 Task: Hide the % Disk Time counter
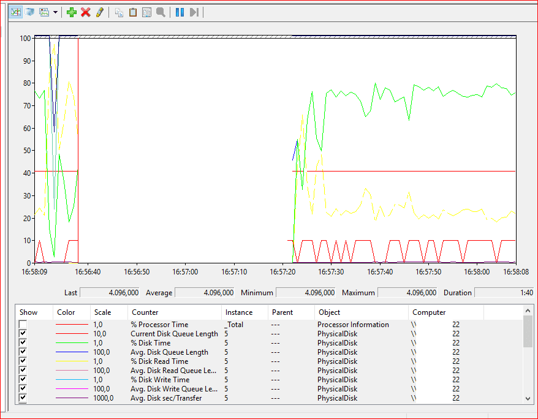[23, 343]
